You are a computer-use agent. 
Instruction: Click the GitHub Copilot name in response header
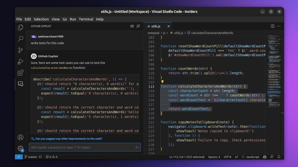point(48,56)
